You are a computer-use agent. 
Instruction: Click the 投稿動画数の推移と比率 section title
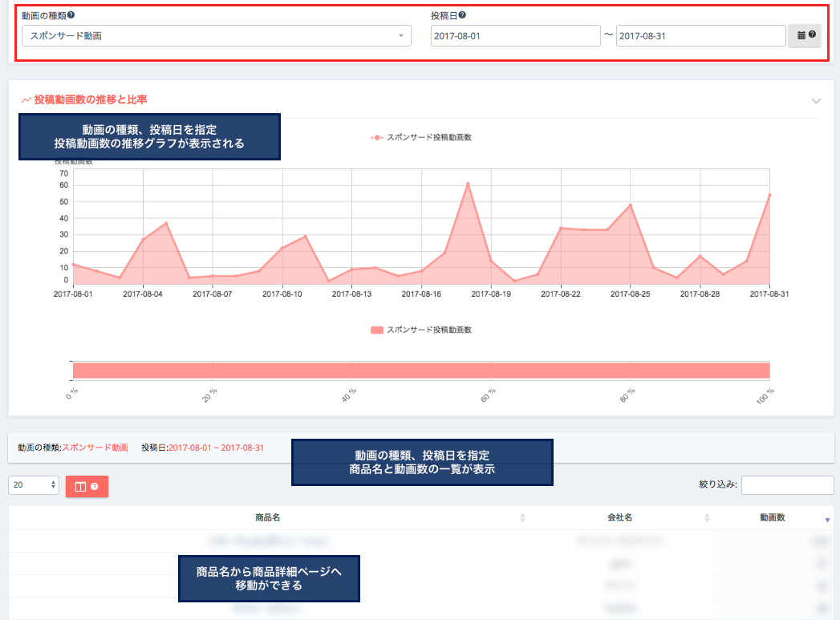tap(91, 99)
